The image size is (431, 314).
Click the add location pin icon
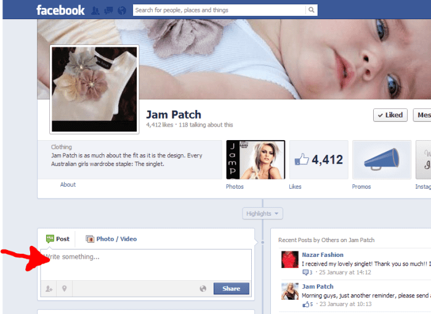[x=64, y=288]
